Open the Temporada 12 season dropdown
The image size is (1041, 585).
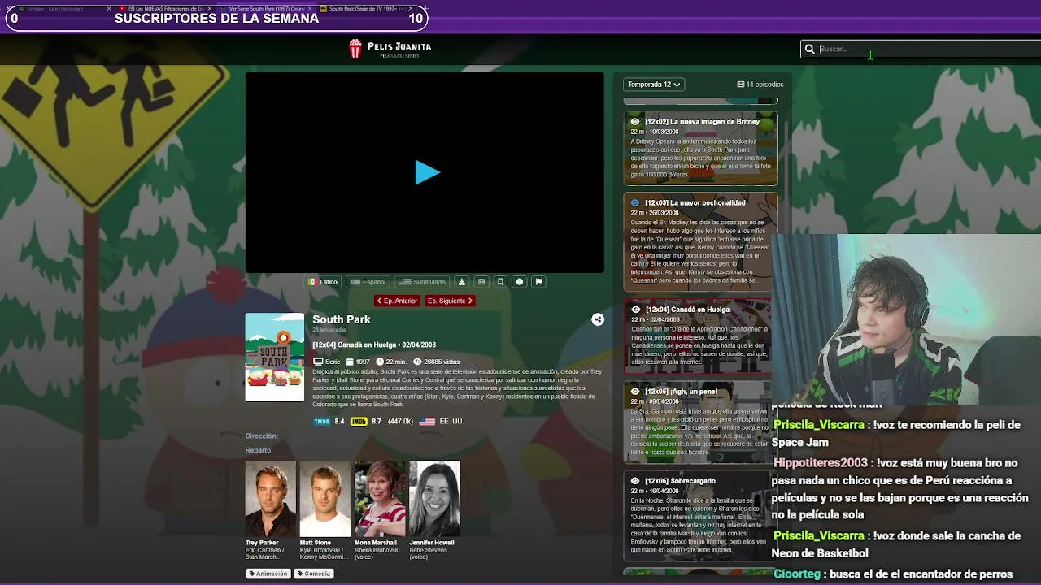[x=653, y=84]
